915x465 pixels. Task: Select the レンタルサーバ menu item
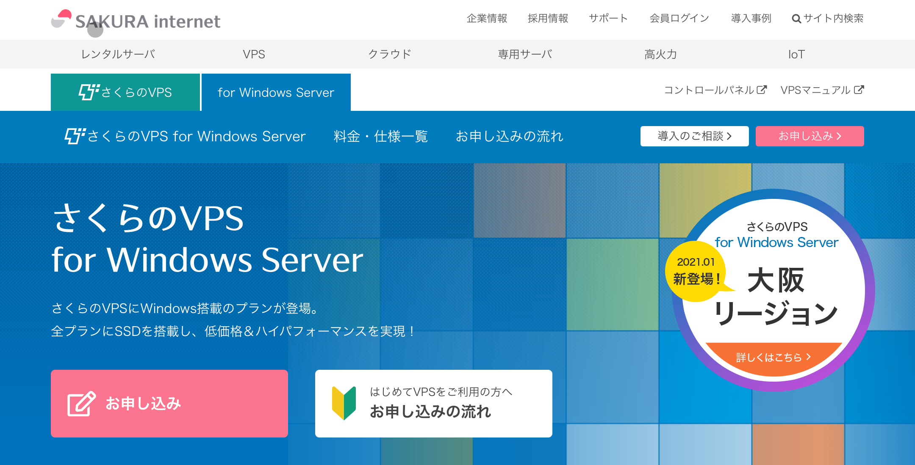point(118,54)
